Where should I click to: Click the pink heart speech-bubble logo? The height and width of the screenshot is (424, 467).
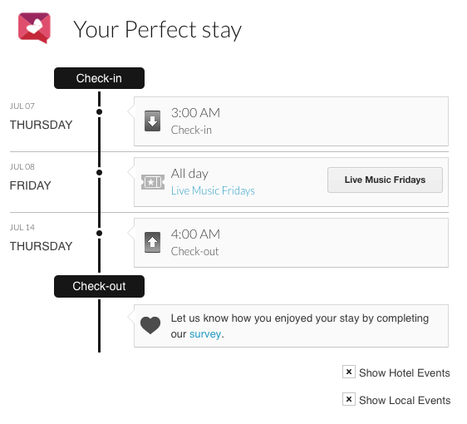click(x=34, y=27)
